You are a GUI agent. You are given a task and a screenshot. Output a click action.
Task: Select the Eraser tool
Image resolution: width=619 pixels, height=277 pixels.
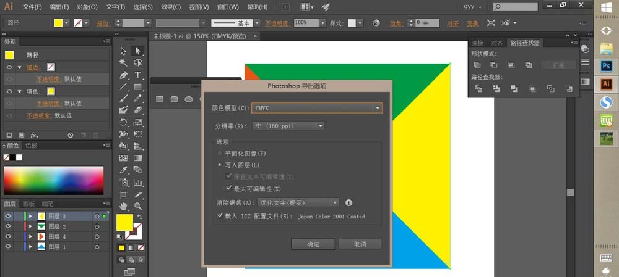tap(138, 110)
